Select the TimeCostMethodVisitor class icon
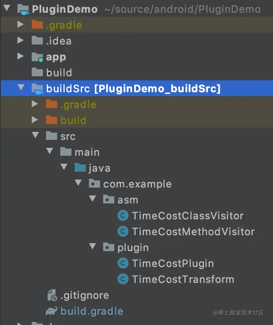This screenshot has height=325, width=273. pyautogui.click(x=123, y=231)
